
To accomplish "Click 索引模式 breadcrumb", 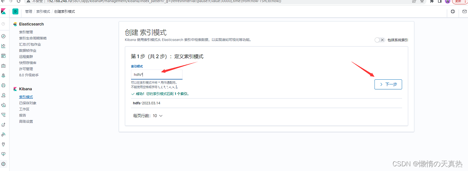I will (x=43, y=12).
